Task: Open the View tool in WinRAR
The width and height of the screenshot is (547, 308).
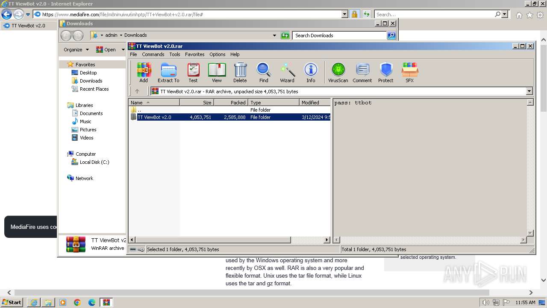Action: coord(217,72)
